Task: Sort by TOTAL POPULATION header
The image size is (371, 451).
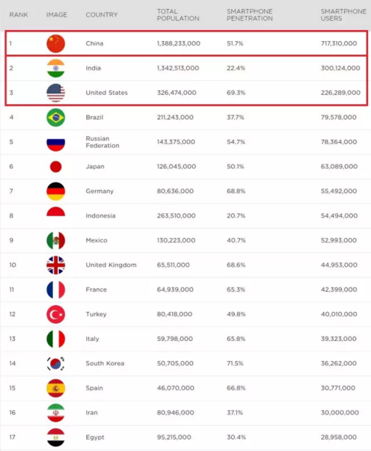Action: pyautogui.click(x=178, y=15)
